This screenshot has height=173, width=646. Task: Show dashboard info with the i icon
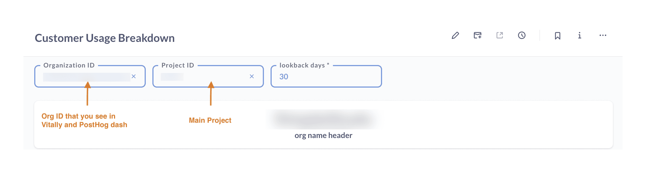pos(580,35)
